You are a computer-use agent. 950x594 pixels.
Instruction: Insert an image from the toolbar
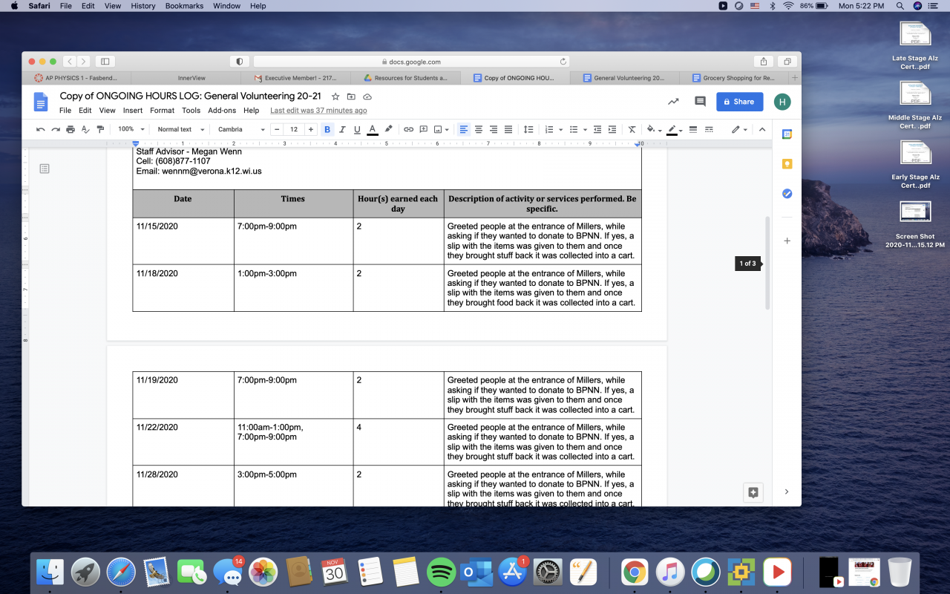438,129
